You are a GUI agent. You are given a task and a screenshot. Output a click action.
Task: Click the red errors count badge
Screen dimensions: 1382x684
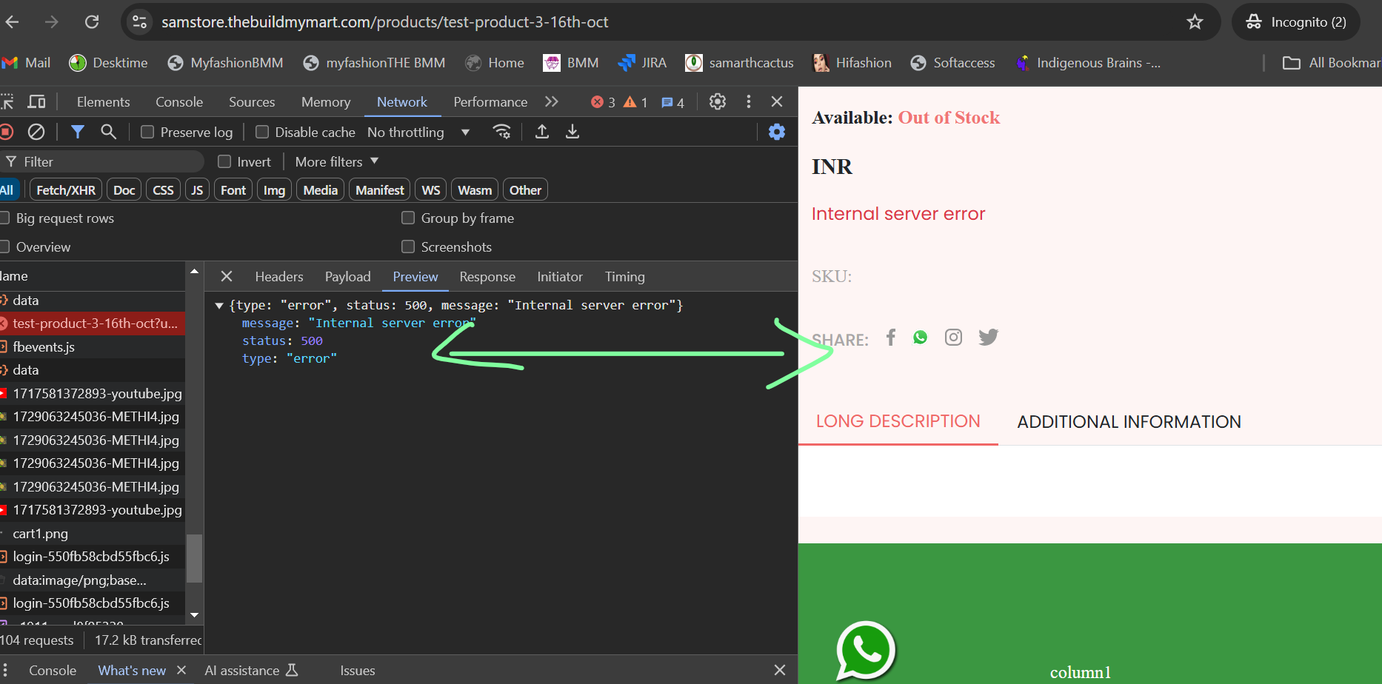[603, 102]
